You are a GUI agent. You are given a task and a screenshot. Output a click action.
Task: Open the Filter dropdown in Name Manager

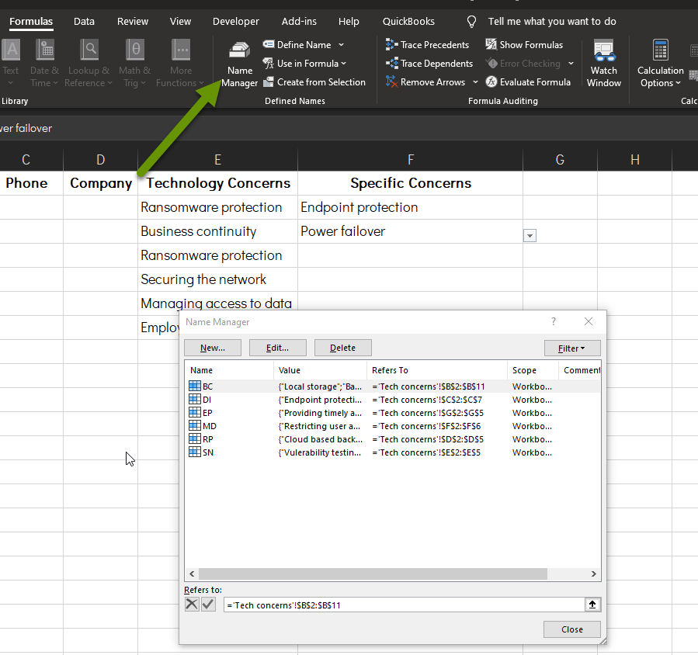coord(572,348)
